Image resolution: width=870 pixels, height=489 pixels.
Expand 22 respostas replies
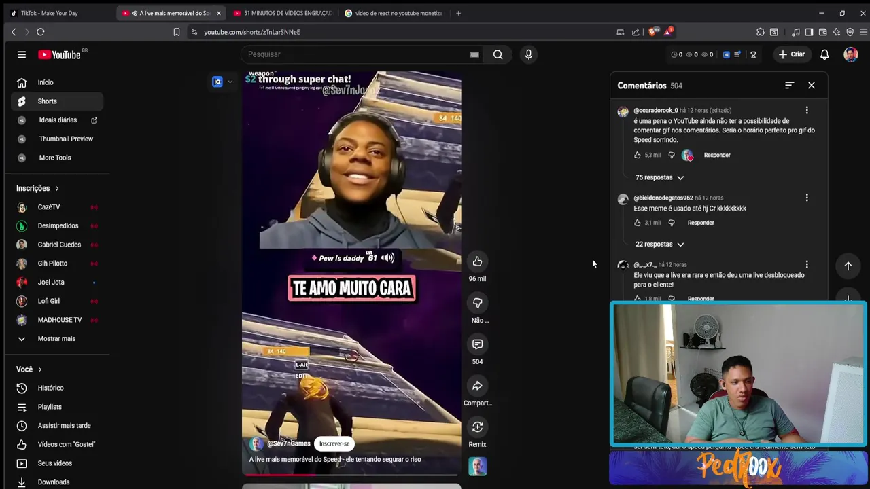(659, 244)
